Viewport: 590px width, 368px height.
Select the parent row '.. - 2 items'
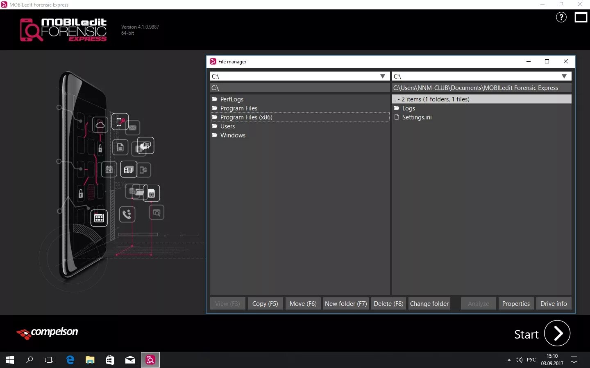(482, 99)
